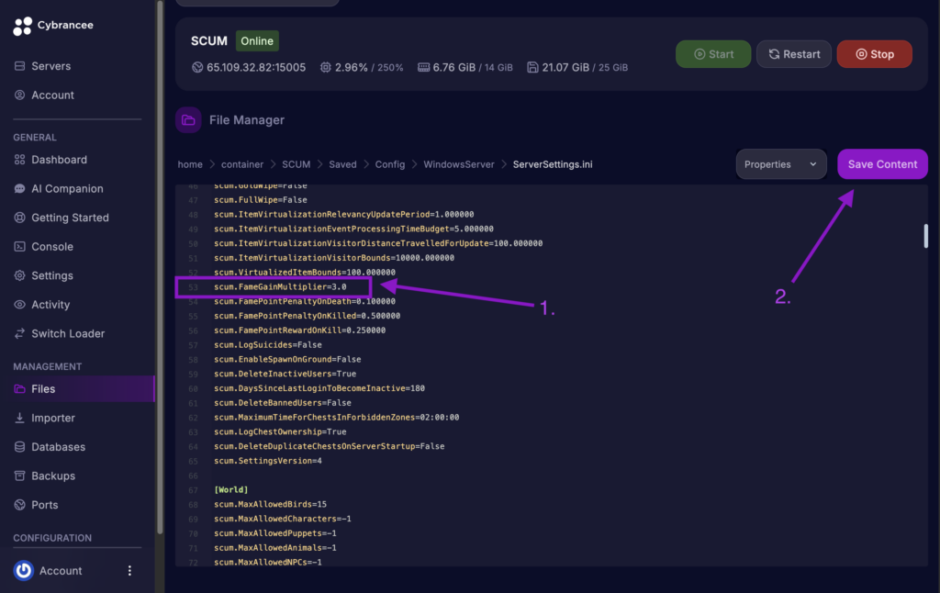Open the Dashboard menu entry

(20, 159)
